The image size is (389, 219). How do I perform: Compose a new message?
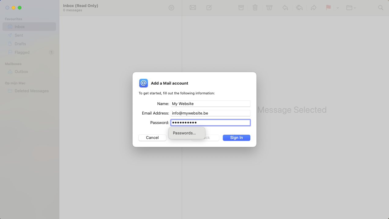tap(209, 7)
